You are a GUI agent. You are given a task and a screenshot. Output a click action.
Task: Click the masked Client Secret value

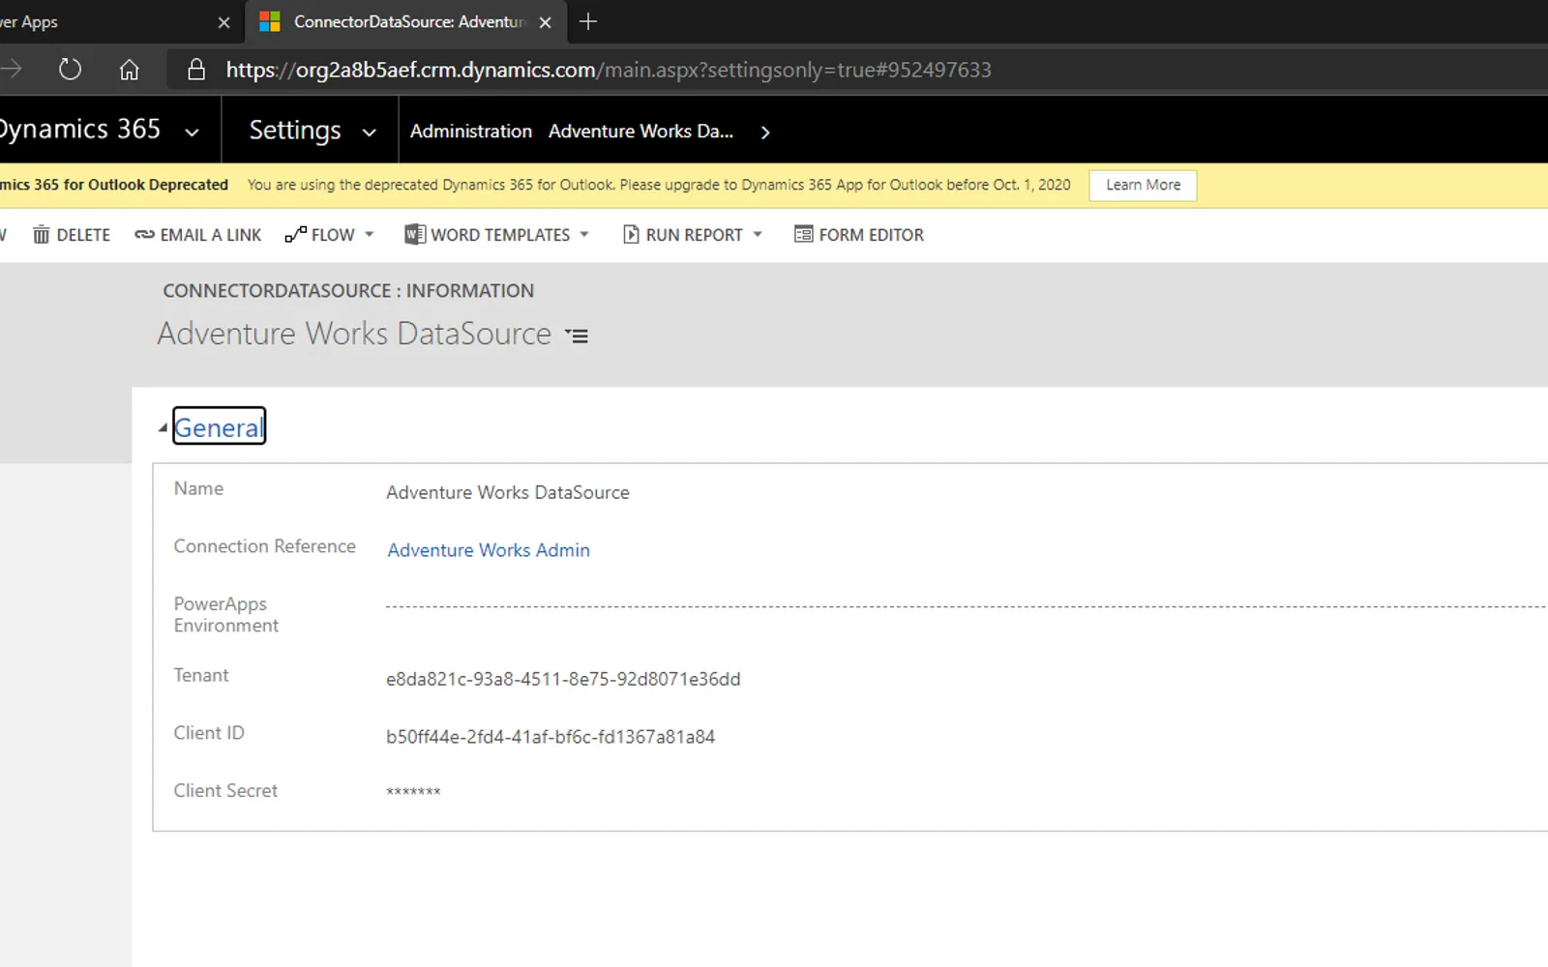point(413,792)
